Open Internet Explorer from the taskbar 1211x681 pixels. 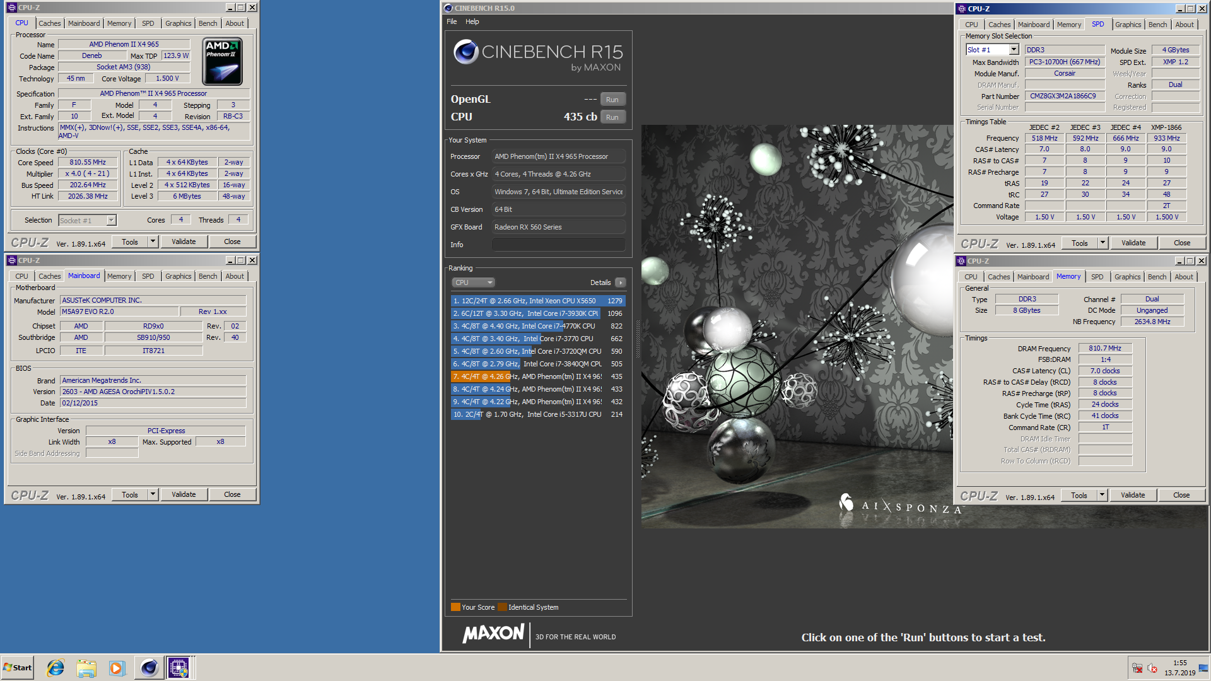56,668
